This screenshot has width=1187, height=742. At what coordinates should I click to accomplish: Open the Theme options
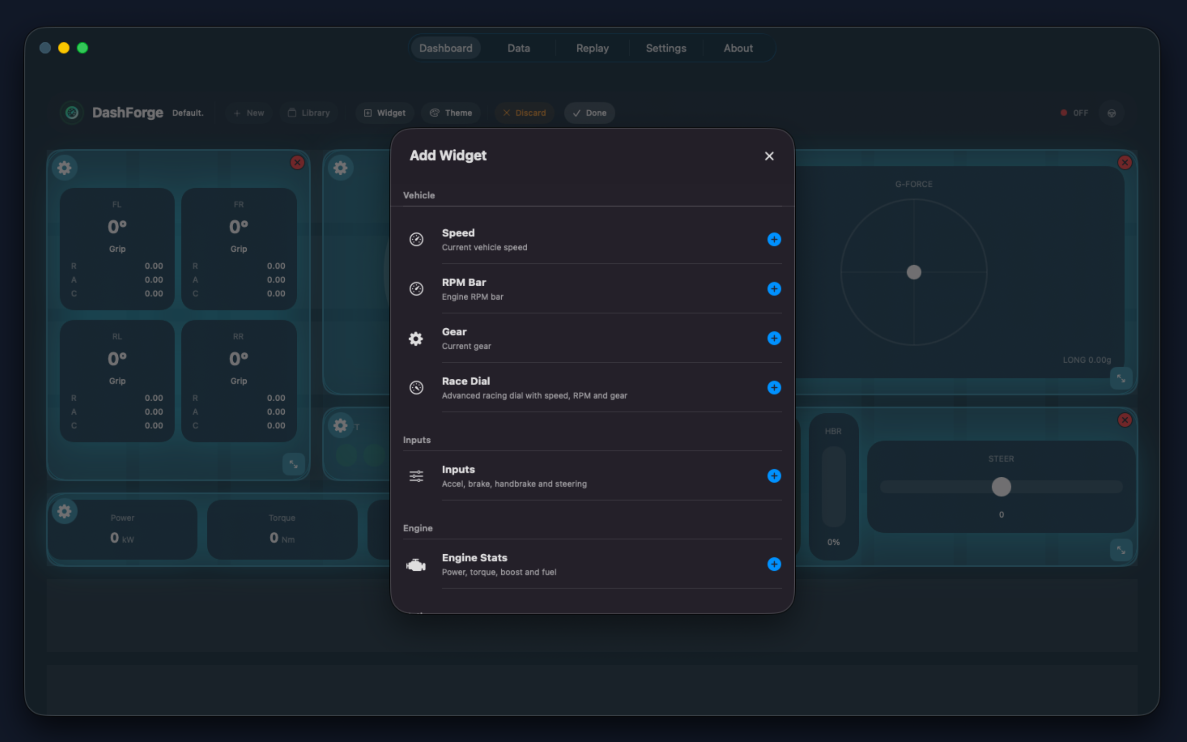[x=451, y=113]
